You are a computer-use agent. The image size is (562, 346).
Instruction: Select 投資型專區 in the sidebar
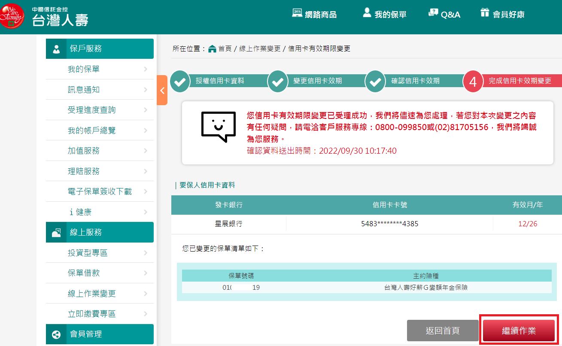[100, 253]
